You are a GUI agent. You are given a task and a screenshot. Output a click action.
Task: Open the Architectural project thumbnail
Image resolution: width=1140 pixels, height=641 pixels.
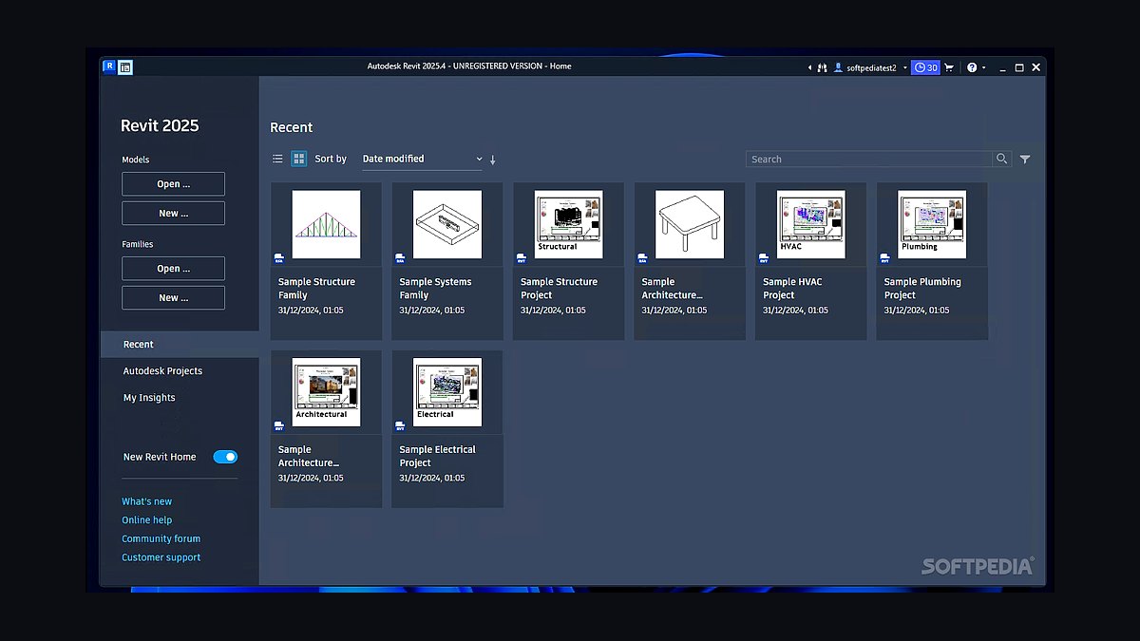tap(326, 393)
